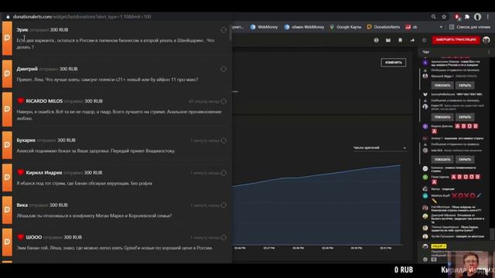
Task: Open the Список для чтения reading list icon
Action: [x=452, y=27]
